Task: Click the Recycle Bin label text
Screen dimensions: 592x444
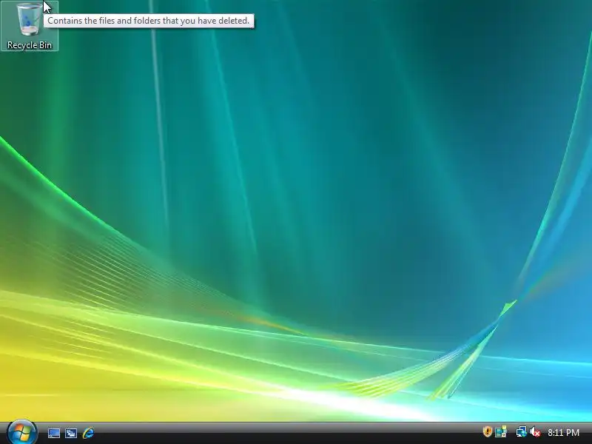Action: (x=30, y=45)
